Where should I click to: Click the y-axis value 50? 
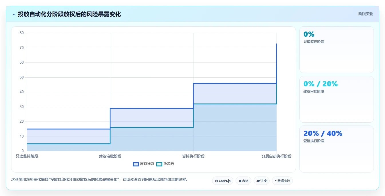pos(22,77)
